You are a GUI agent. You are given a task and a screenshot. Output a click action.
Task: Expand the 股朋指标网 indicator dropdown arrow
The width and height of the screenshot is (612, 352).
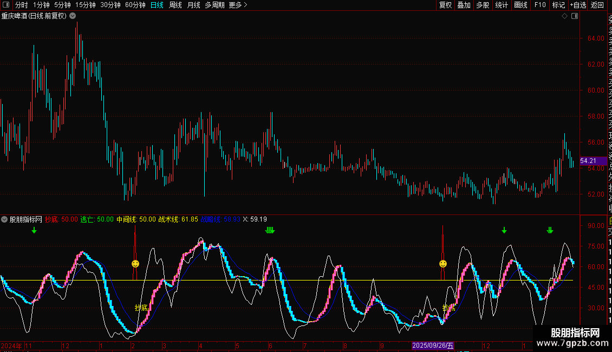[5, 219]
